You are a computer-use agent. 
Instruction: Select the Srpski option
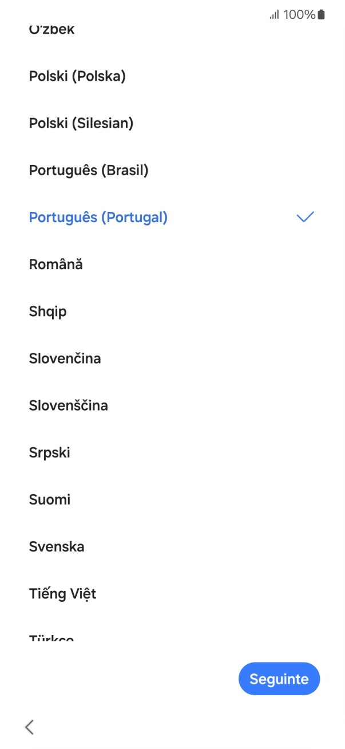point(50,452)
